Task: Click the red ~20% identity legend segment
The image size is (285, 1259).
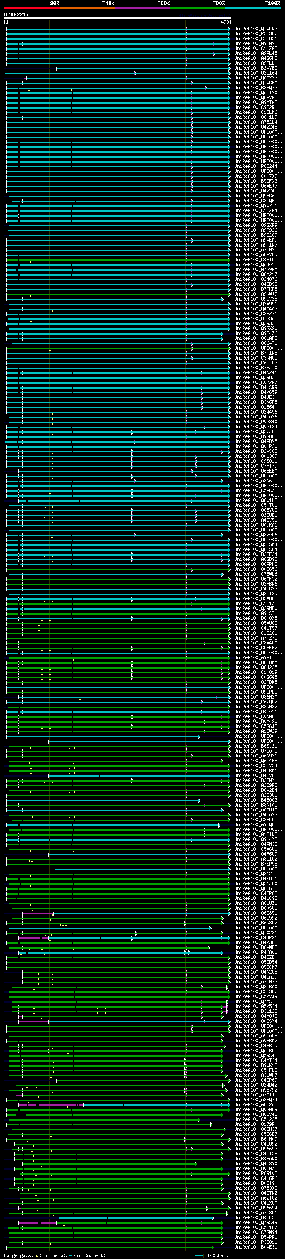Action: pos(32,8)
